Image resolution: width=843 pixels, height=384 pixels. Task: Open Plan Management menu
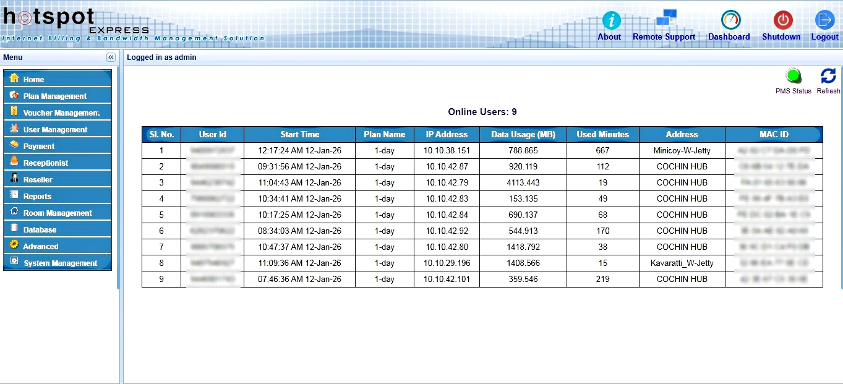55,96
